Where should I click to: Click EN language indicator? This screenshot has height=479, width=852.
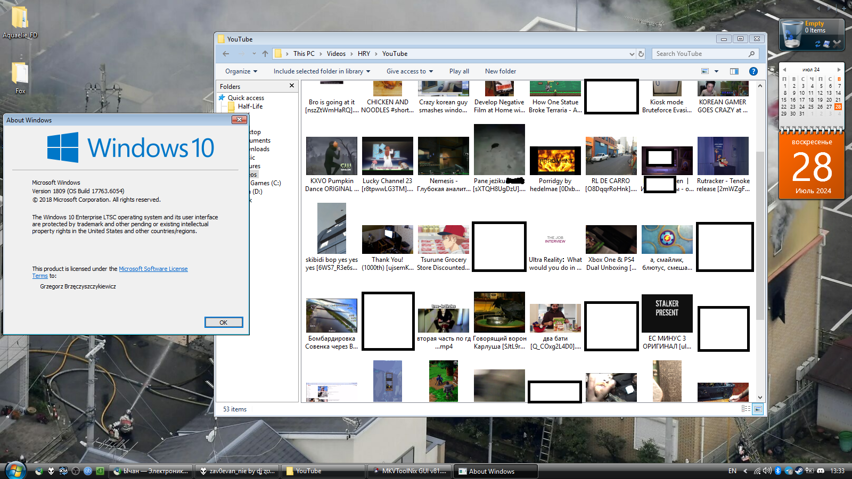click(x=732, y=471)
